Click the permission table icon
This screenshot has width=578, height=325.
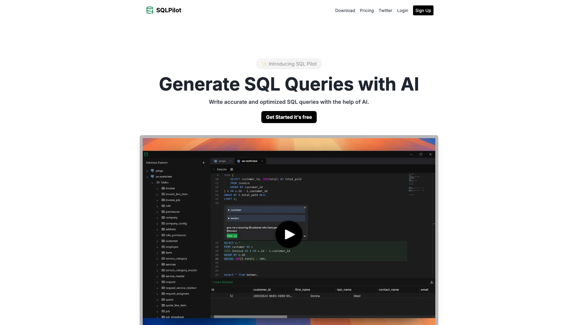tap(163, 212)
